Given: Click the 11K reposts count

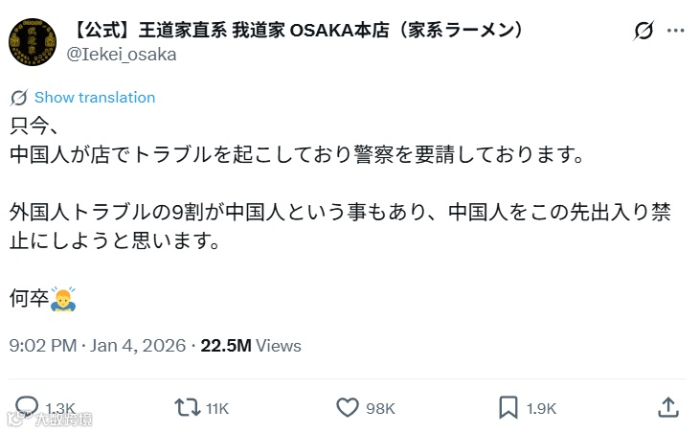Looking at the screenshot, I should (x=217, y=408).
